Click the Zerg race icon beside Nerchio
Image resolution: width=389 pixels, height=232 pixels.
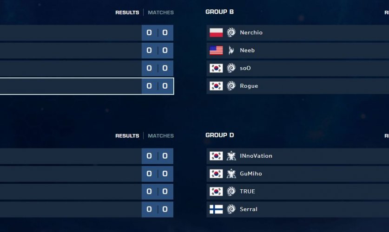click(231, 32)
